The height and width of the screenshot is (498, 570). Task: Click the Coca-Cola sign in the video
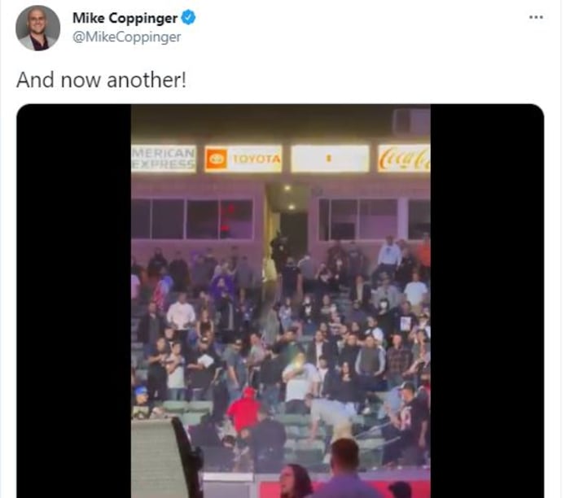[x=404, y=158]
